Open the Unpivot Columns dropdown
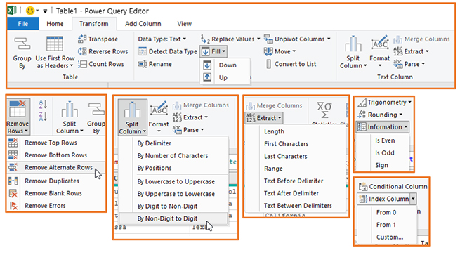The image size is (460, 255). click(297, 39)
